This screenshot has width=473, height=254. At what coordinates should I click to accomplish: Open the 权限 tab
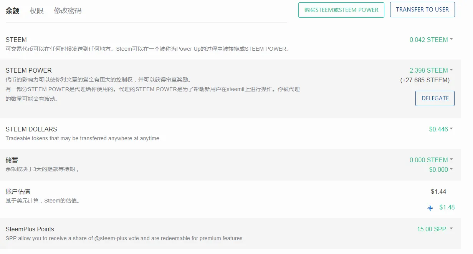click(x=37, y=11)
